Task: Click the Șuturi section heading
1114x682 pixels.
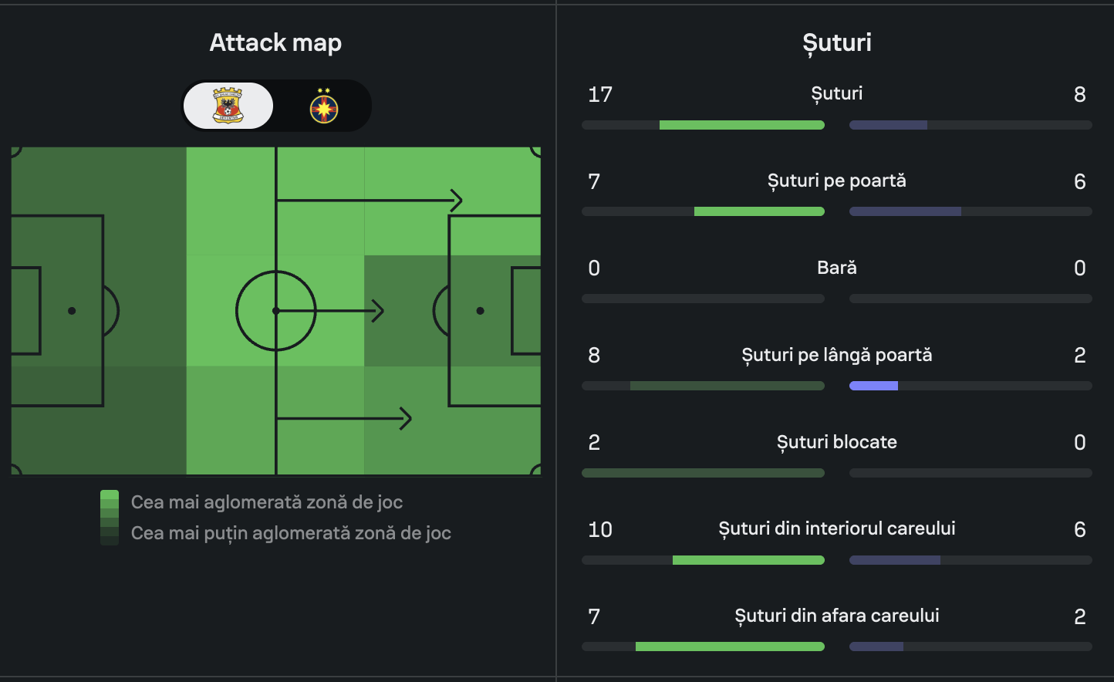Action: (x=837, y=42)
